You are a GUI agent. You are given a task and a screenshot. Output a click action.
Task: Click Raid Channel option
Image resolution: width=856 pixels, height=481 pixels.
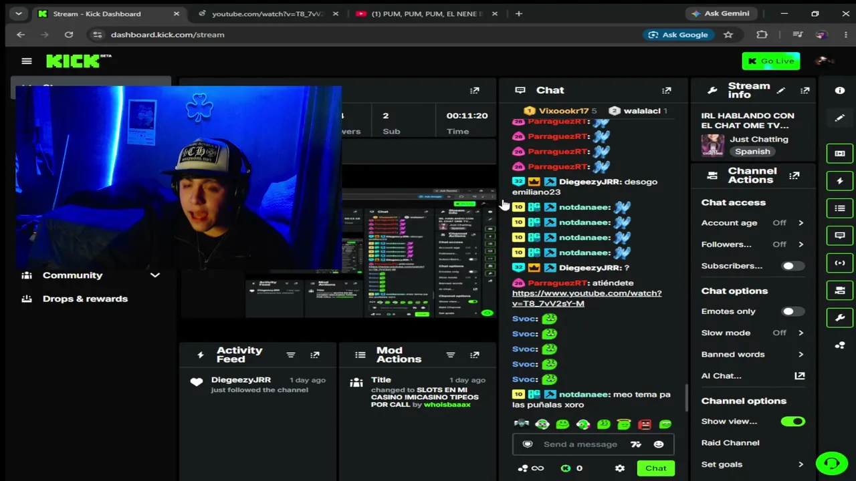point(730,443)
